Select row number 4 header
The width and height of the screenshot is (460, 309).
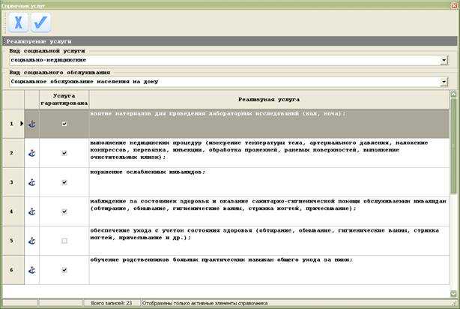click(12, 211)
